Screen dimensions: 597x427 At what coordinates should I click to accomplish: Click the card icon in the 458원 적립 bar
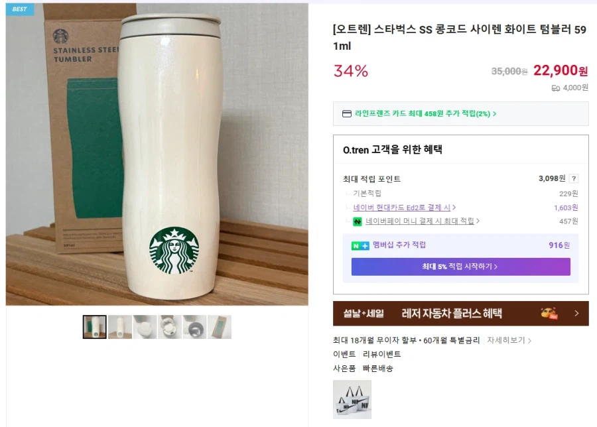point(345,114)
